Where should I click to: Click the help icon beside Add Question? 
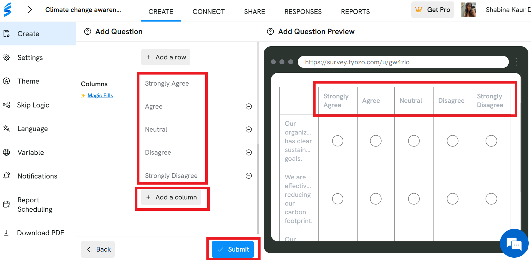(x=88, y=31)
